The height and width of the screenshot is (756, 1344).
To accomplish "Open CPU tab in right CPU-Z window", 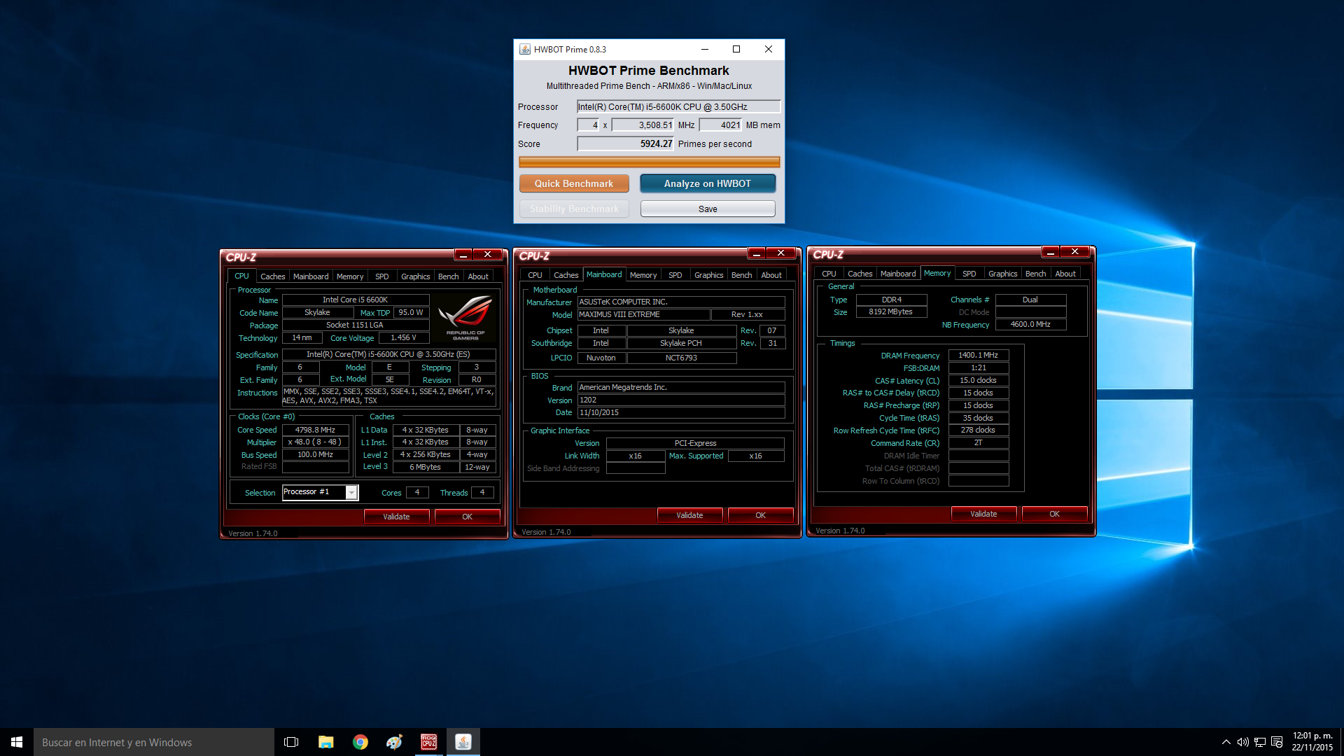I will click(829, 274).
